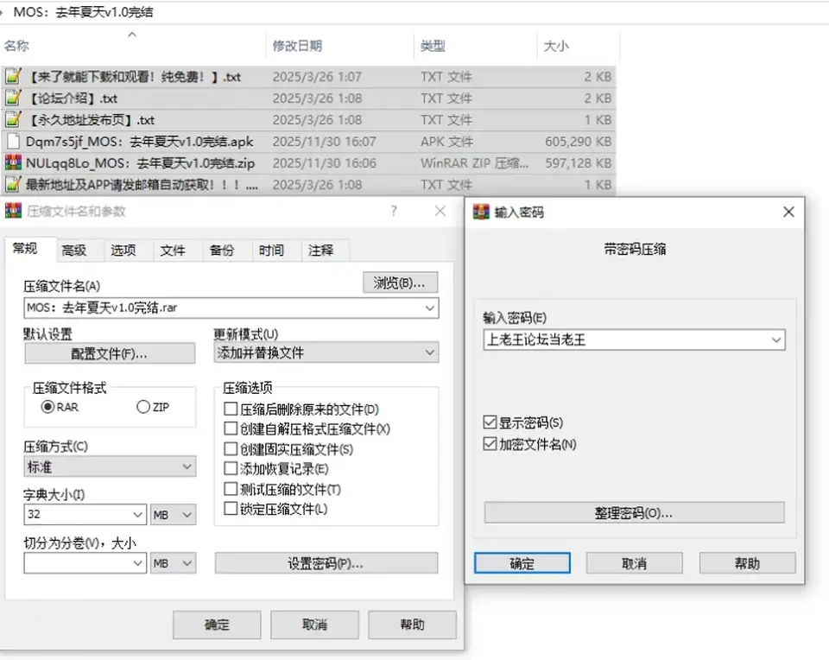
Task: Switch to the 常规 tab
Action: pos(26,248)
